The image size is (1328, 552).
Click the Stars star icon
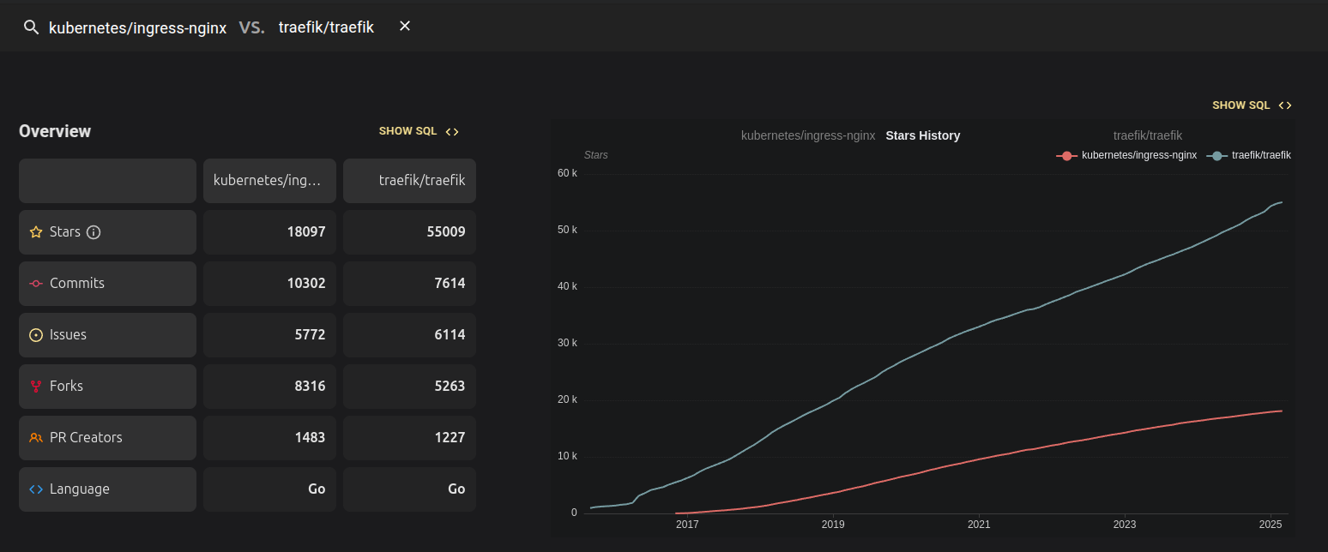click(36, 232)
